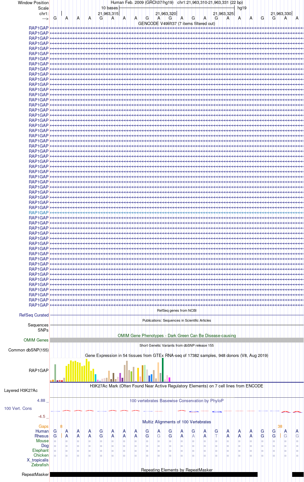Viewport: 304px width, 482px height.
Task: Click the -4.5 PhyloP lower scale value
Action: coord(42,417)
